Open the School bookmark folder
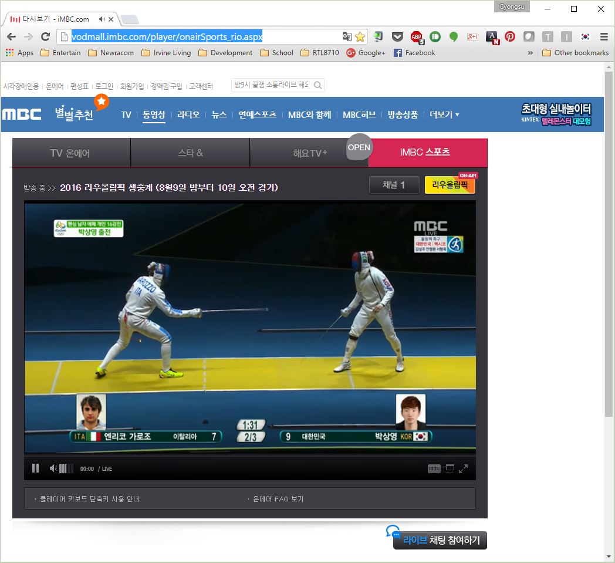The width and height of the screenshot is (615, 563). tap(276, 53)
